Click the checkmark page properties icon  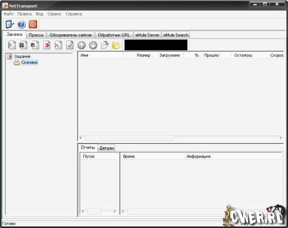pyautogui.click(x=70, y=45)
